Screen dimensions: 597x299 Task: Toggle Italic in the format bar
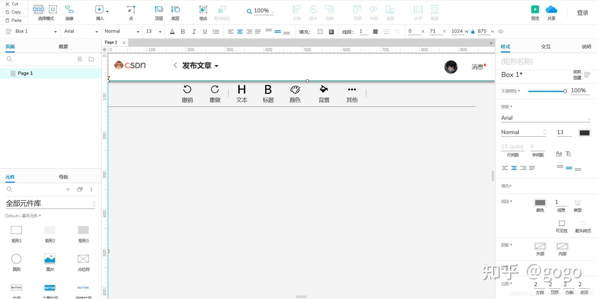(194, 31)
